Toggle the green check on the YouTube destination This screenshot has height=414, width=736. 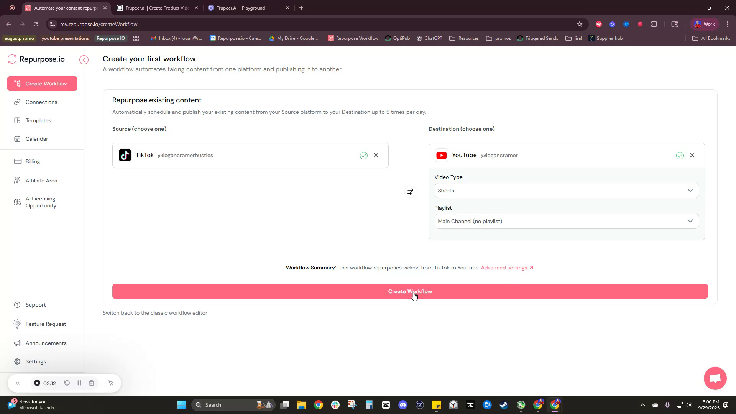pyautogui.click(x=680, y=155)
